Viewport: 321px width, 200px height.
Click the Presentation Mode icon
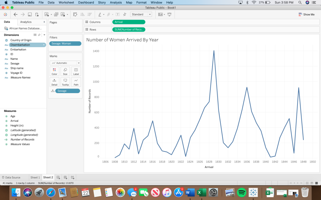click(170, 14)
